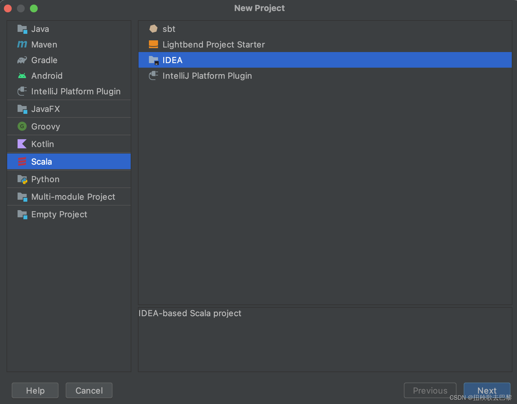Viewport: 517px width, 404px height.
Task: Close the New Project window
Action: click(x=8, y=8)
